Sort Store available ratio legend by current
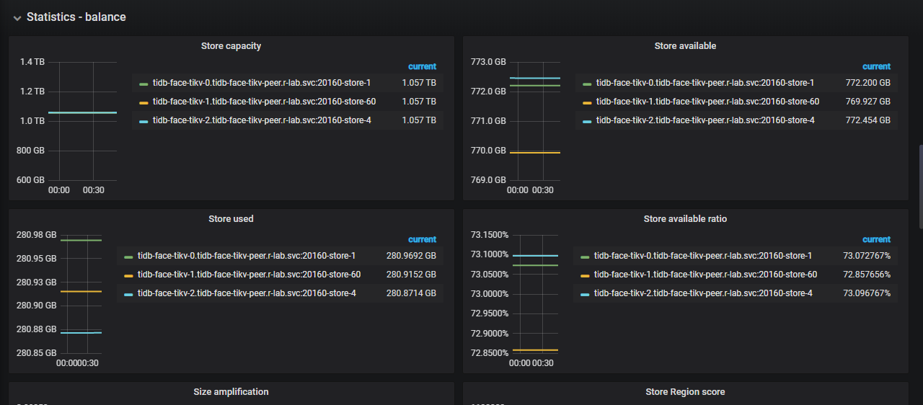Image resolution: width=923 pixels, height=405 pixels. tap(876, 239)
